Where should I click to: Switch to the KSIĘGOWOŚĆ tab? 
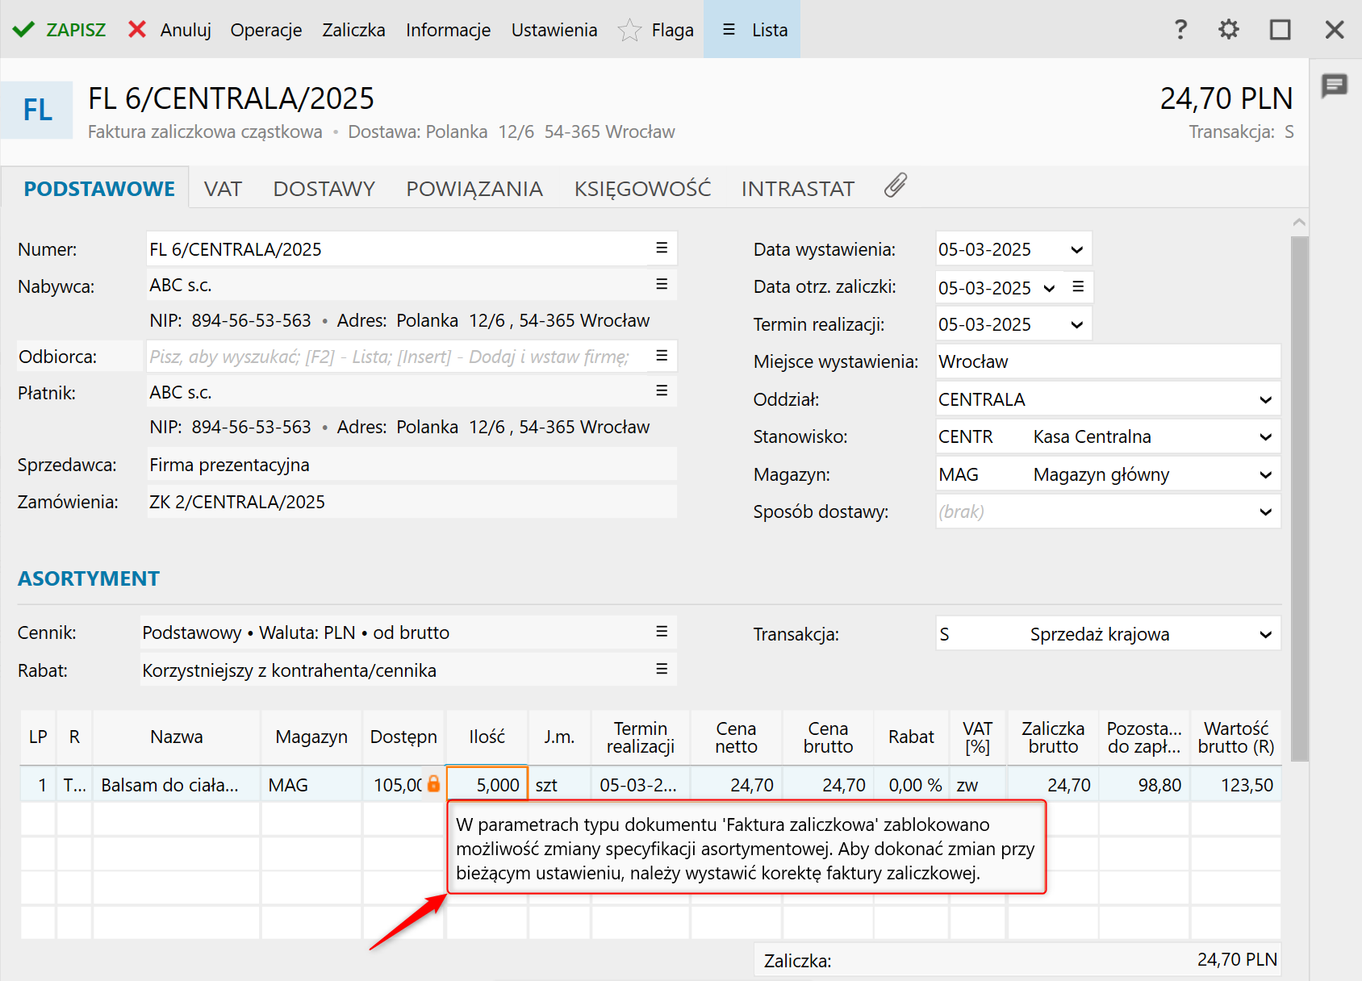(x=642, y=189)
